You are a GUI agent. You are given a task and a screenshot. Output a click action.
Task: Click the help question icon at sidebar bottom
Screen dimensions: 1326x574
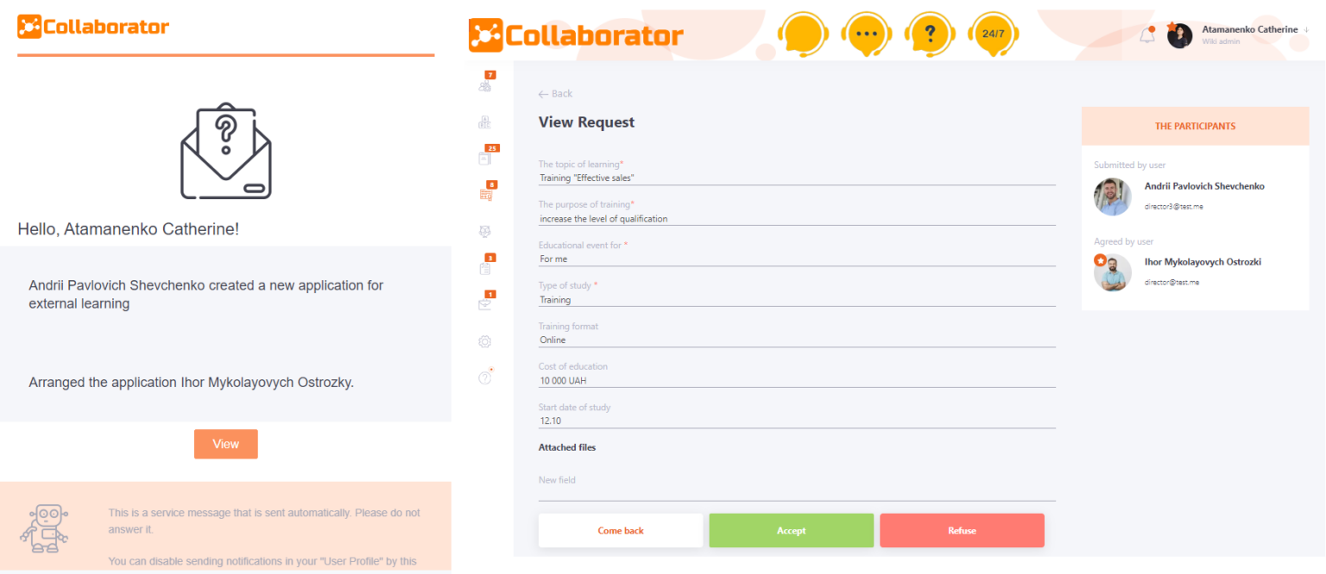[x=484, y=377]
